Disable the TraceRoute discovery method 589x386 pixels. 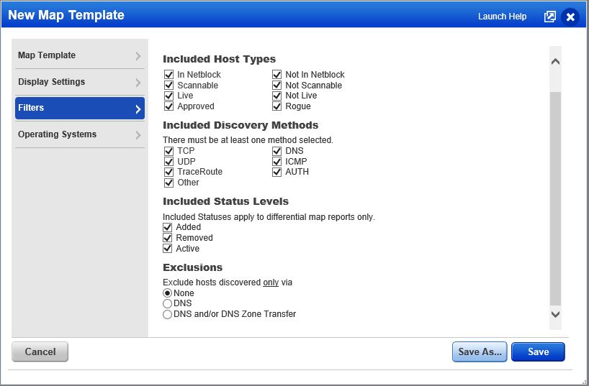(x=168, y=172)
